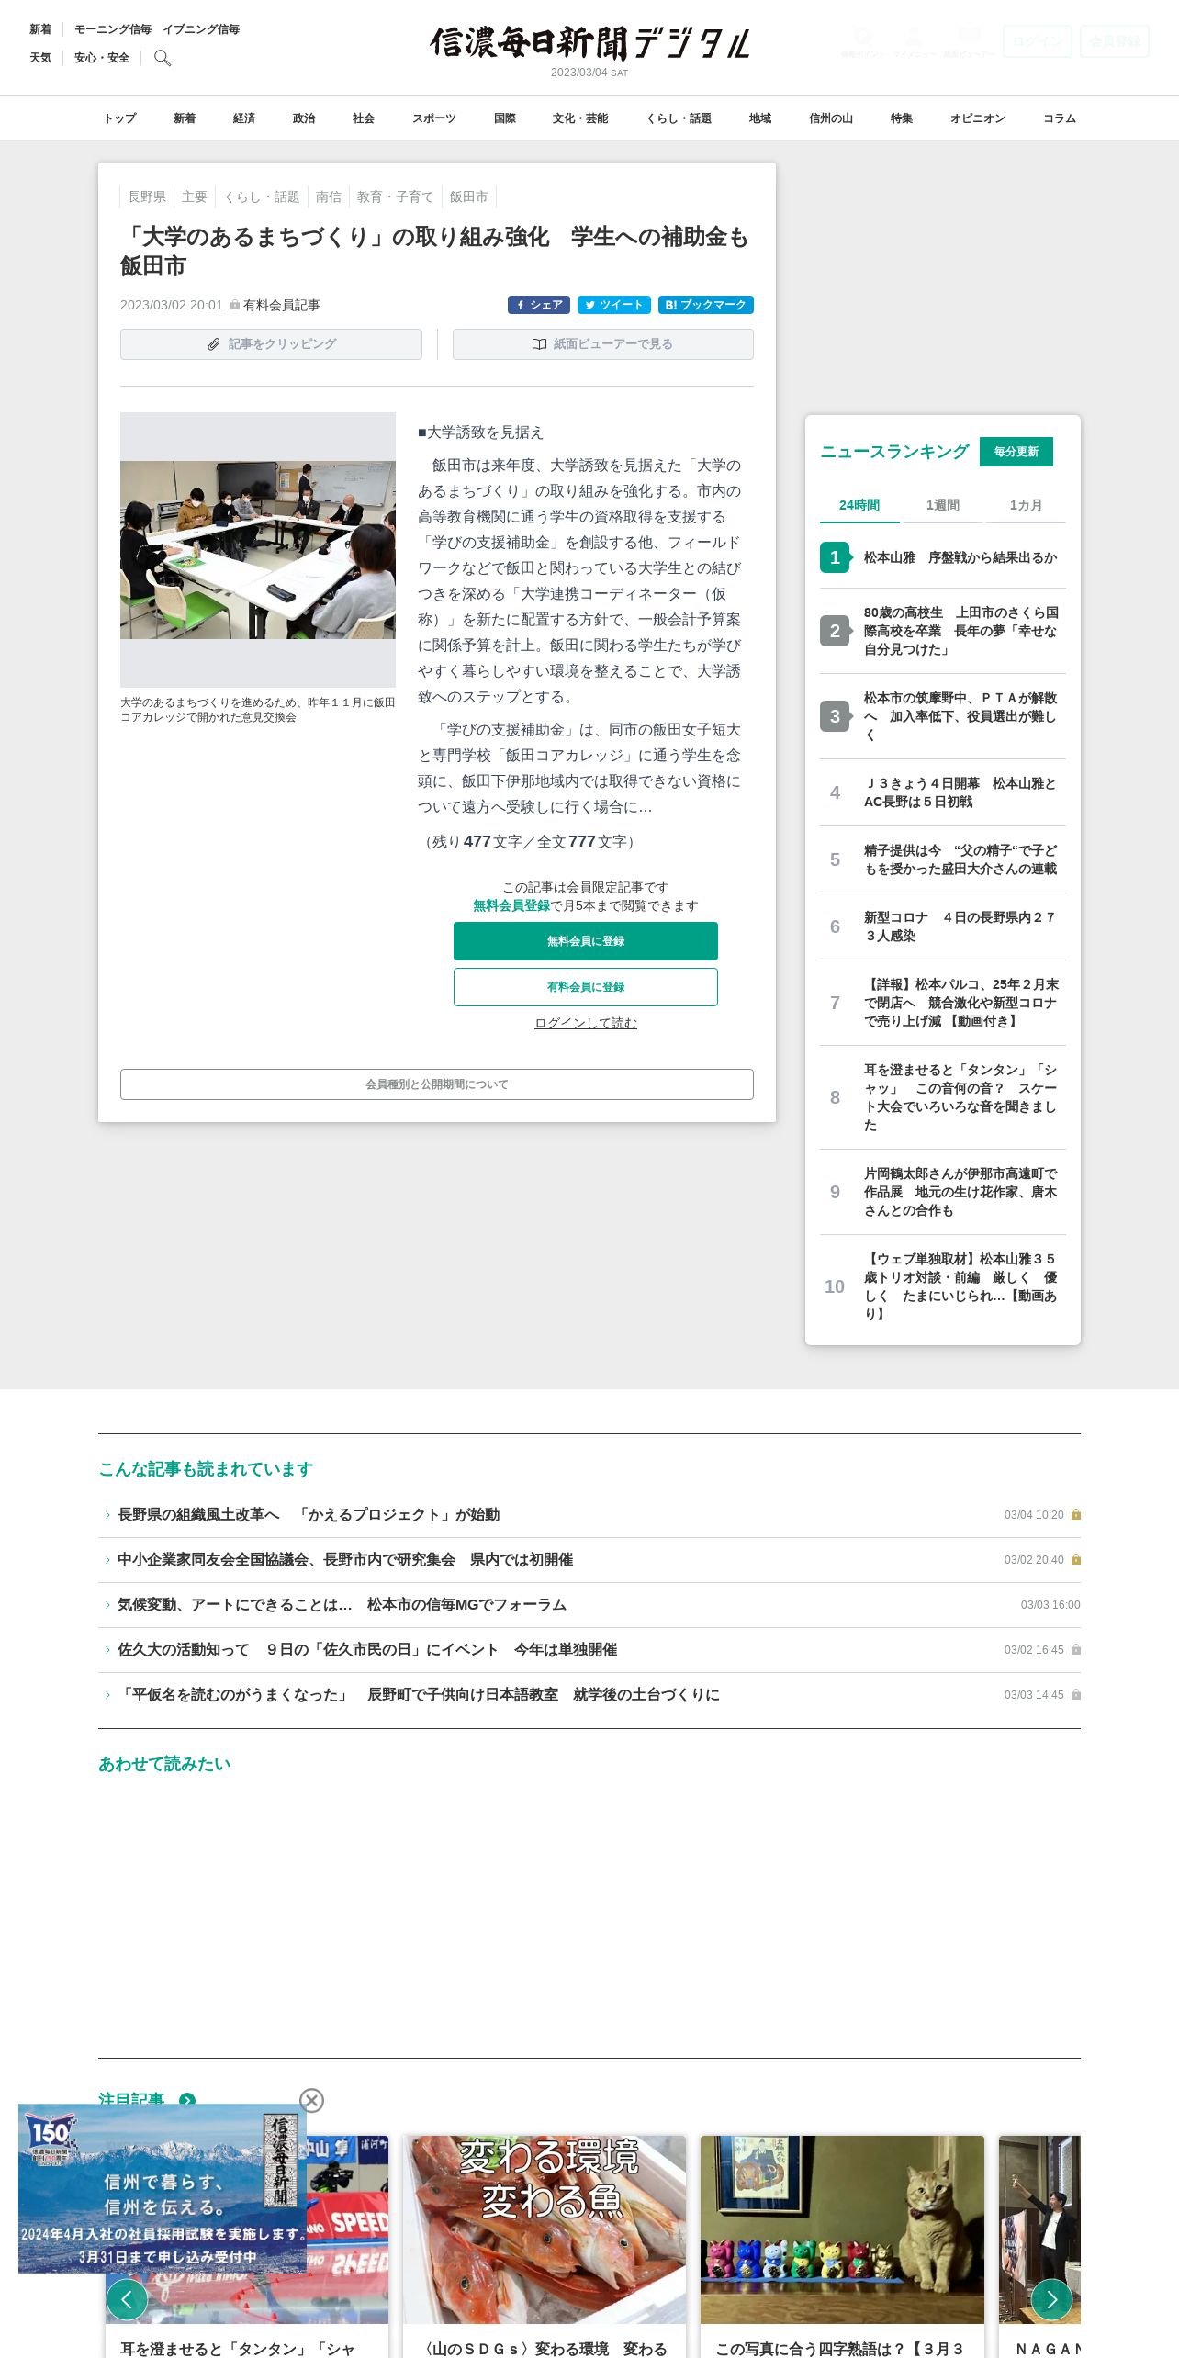Close the floating recruitment ad banner

click(312, 2100)
